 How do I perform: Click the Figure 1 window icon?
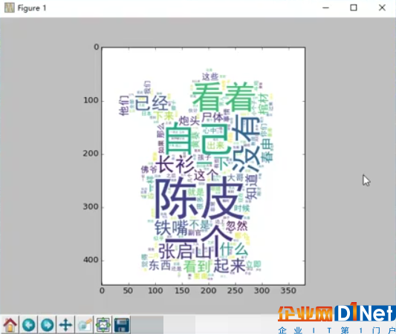10,8
